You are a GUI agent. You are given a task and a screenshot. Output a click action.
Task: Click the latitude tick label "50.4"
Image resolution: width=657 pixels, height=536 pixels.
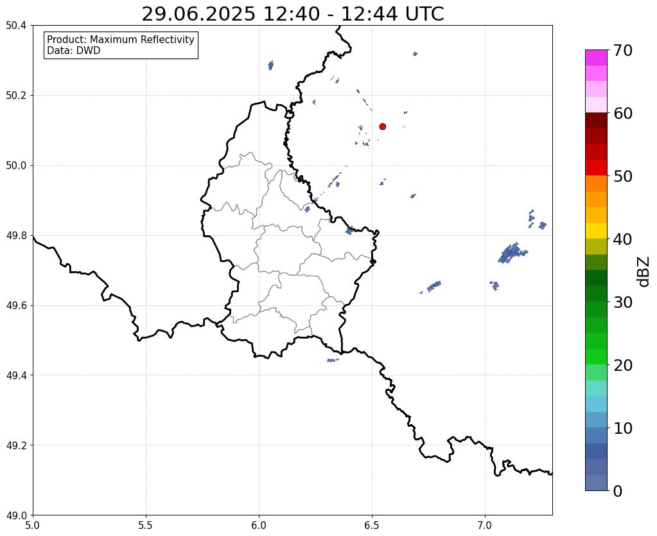point(16,26)
